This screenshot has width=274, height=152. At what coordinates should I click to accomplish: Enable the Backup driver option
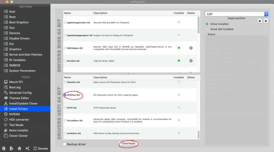click(65, 144)
